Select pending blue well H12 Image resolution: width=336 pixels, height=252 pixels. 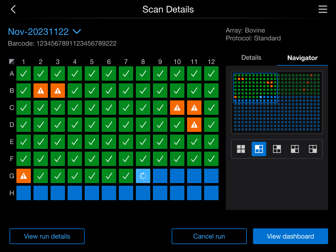point(211,193)
